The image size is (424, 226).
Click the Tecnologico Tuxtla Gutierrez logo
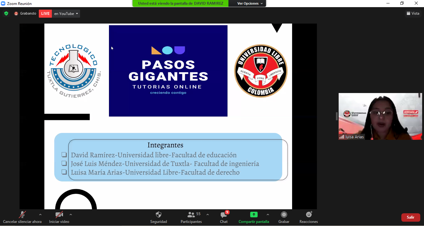(x=74, y=71)
